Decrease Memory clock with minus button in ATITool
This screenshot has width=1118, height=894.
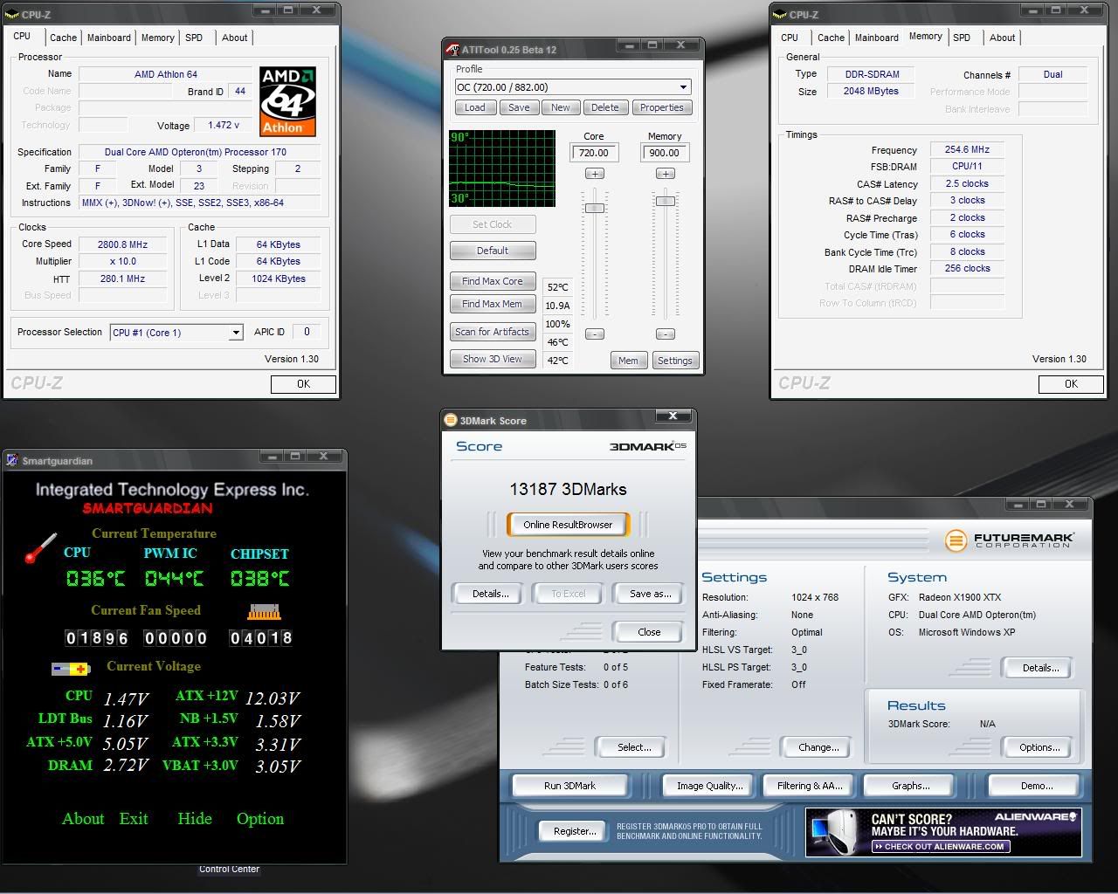(x=666, y=334)
